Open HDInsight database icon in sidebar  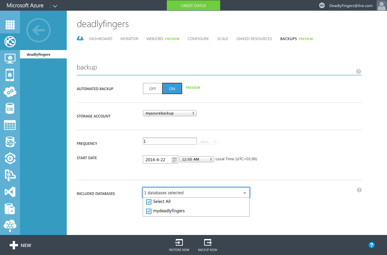point(10,142)
